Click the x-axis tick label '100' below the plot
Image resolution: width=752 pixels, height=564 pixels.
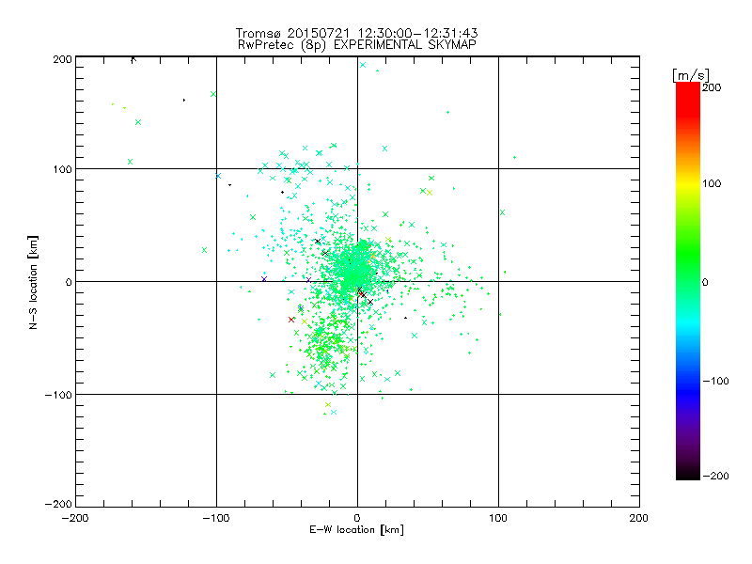[498, 518]
